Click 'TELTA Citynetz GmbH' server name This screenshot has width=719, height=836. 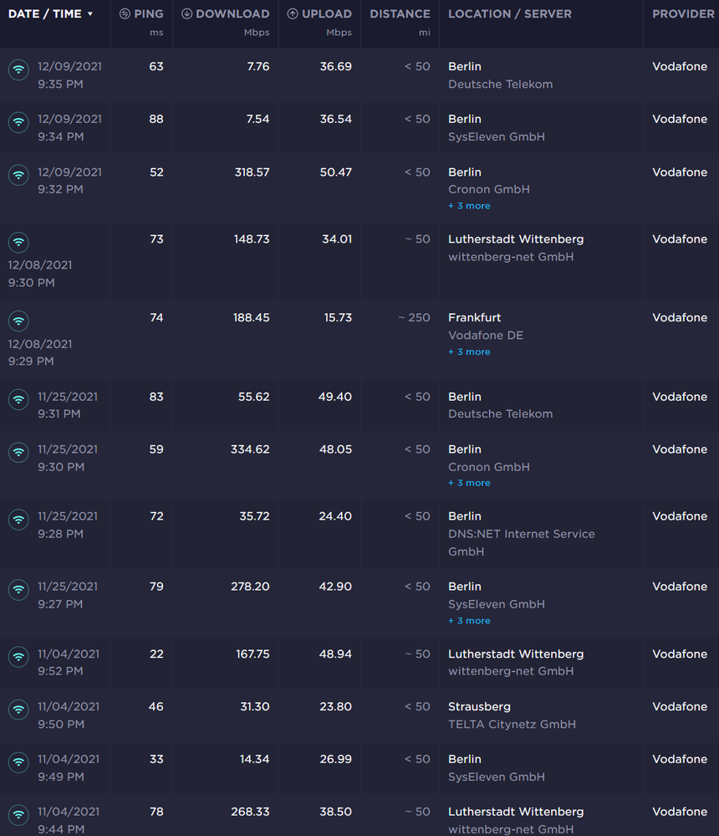coord(512,724)
